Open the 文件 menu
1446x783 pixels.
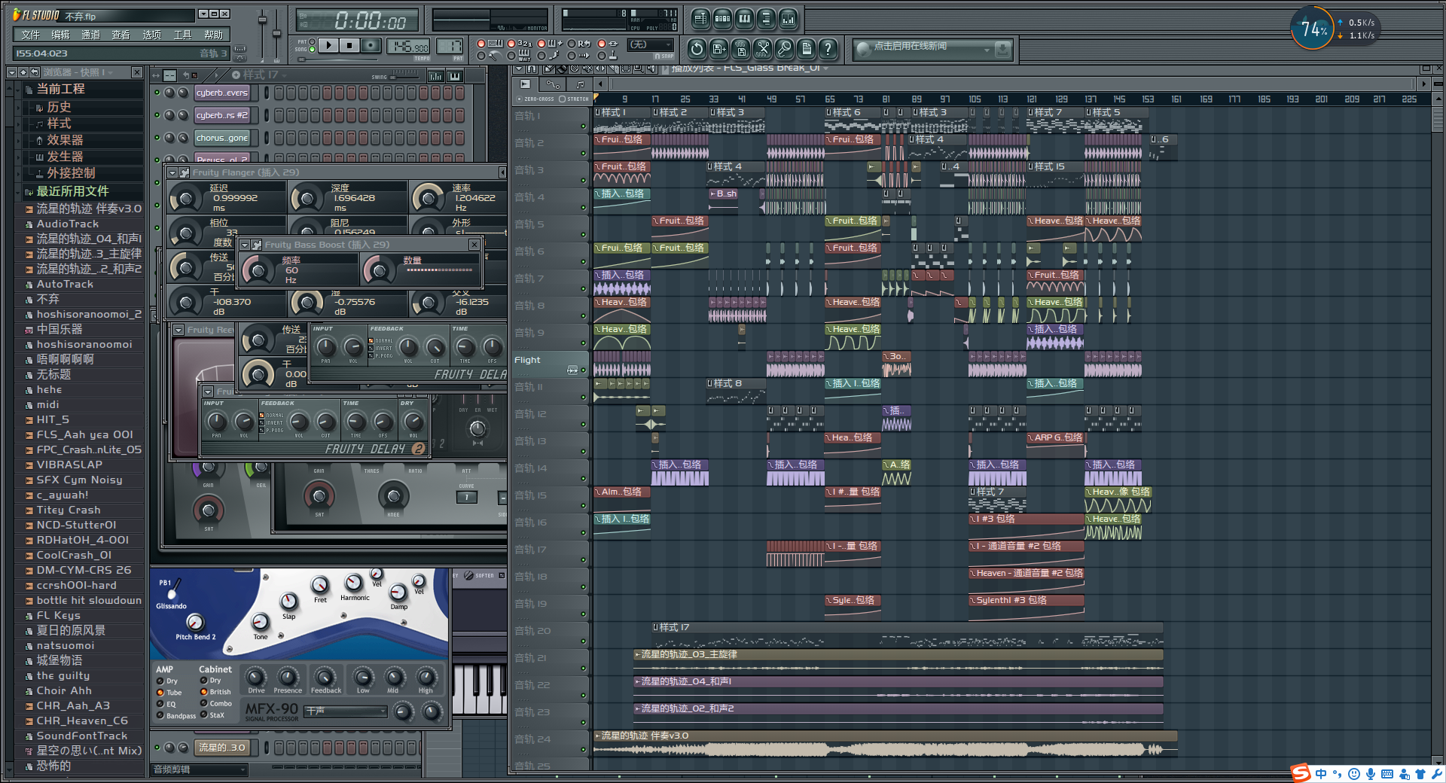pos(30,35)
